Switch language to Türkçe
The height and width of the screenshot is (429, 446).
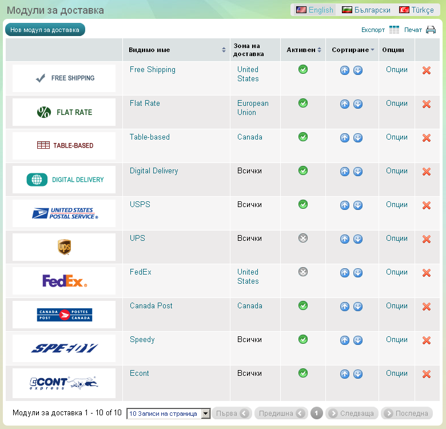tap(416, 10)
